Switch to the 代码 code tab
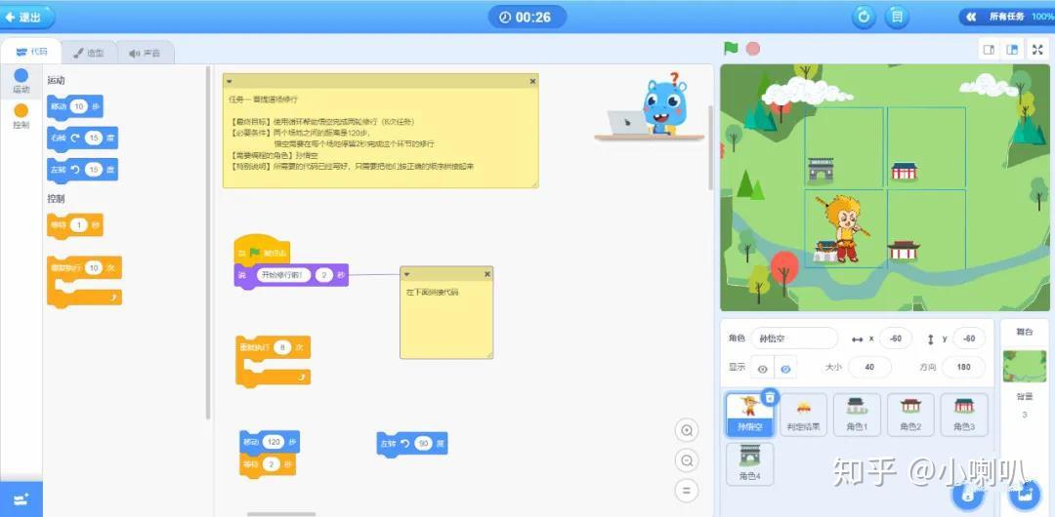The height and width of the screenshot is (517, 1055). click(x=31, y=52)
